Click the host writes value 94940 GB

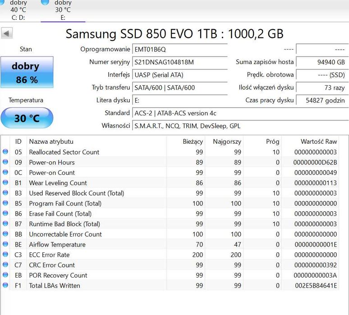[322, 62]
